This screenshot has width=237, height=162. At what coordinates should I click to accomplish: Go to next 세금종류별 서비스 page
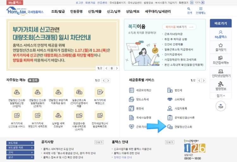tap(204, 81)
